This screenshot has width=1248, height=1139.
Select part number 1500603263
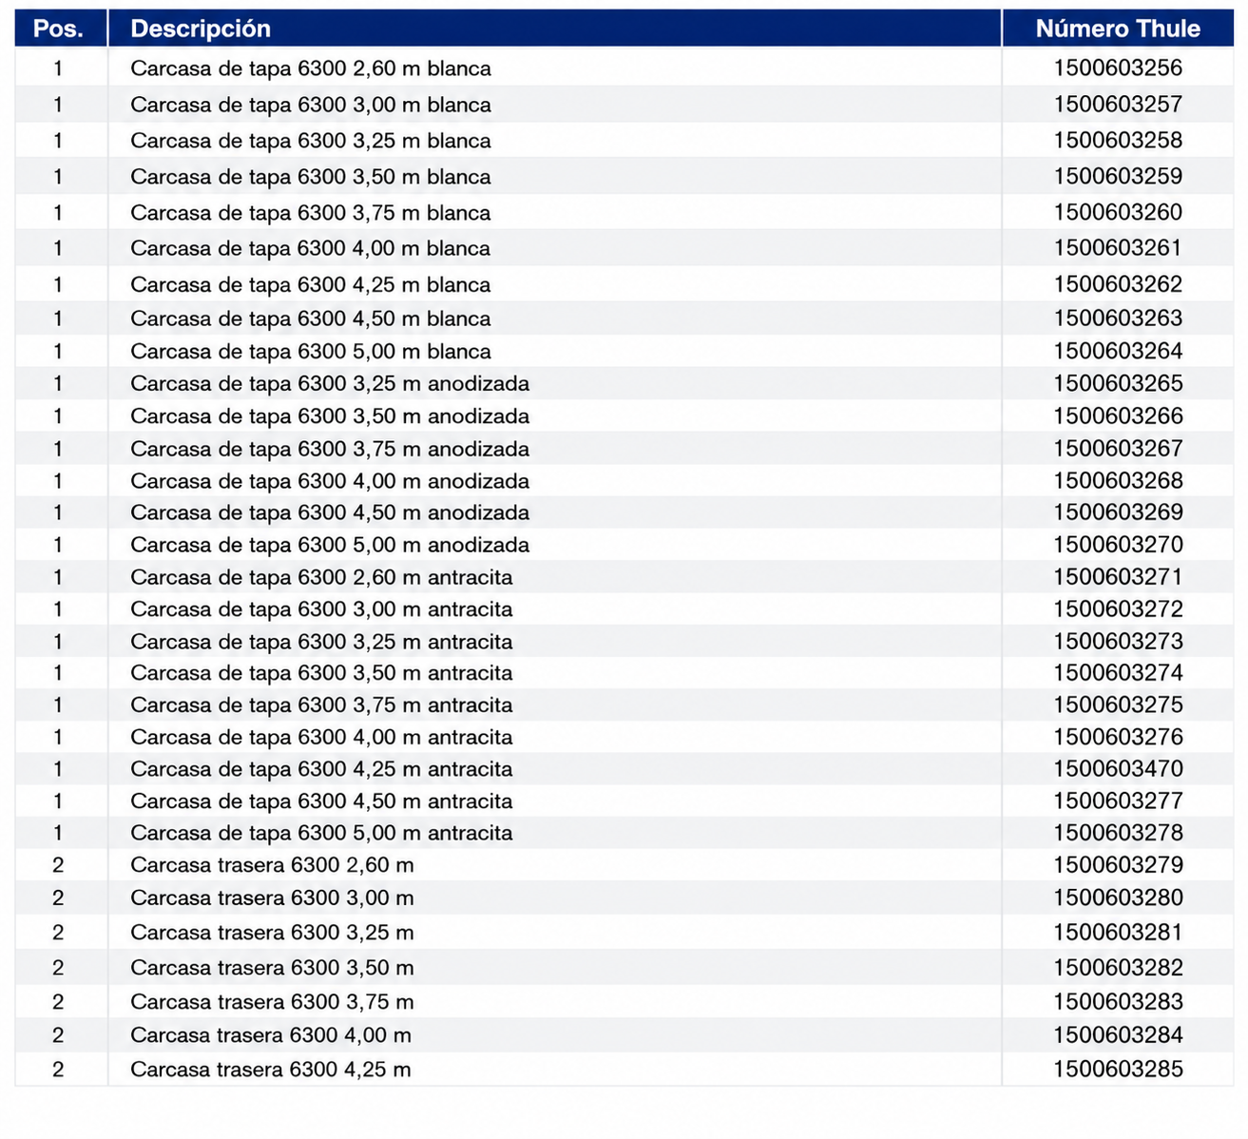point(1118,318)
